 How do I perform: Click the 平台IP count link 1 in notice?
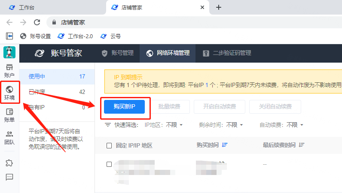click(x=207, y=85)
